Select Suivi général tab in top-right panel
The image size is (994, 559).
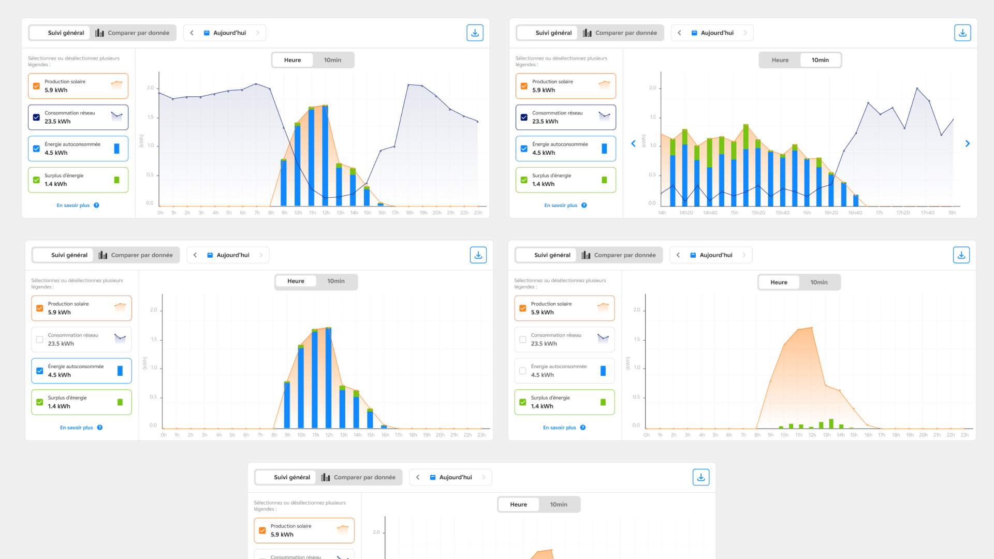[x=548, y=33]
